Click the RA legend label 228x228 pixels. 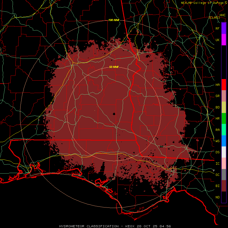217,130
